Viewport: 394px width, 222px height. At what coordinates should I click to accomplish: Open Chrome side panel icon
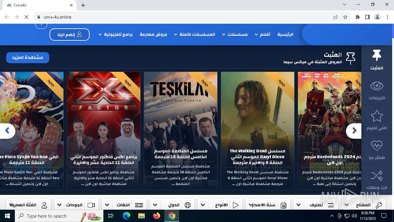(368, 17)
